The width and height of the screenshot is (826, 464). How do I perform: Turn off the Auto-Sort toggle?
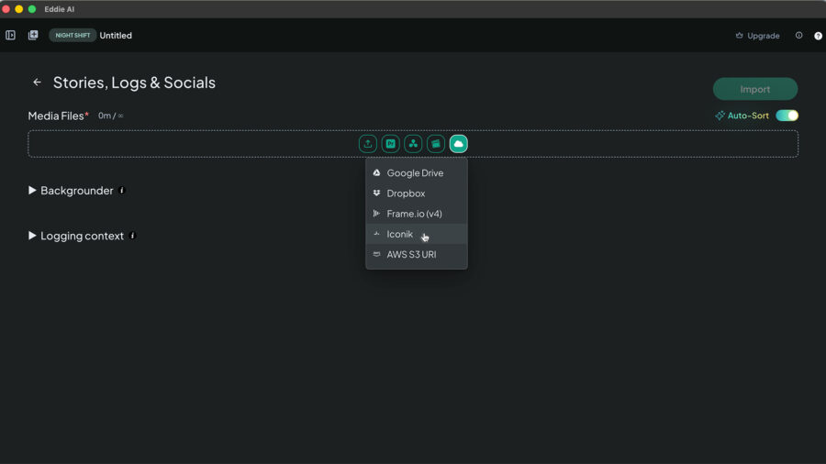coord(787,116)
